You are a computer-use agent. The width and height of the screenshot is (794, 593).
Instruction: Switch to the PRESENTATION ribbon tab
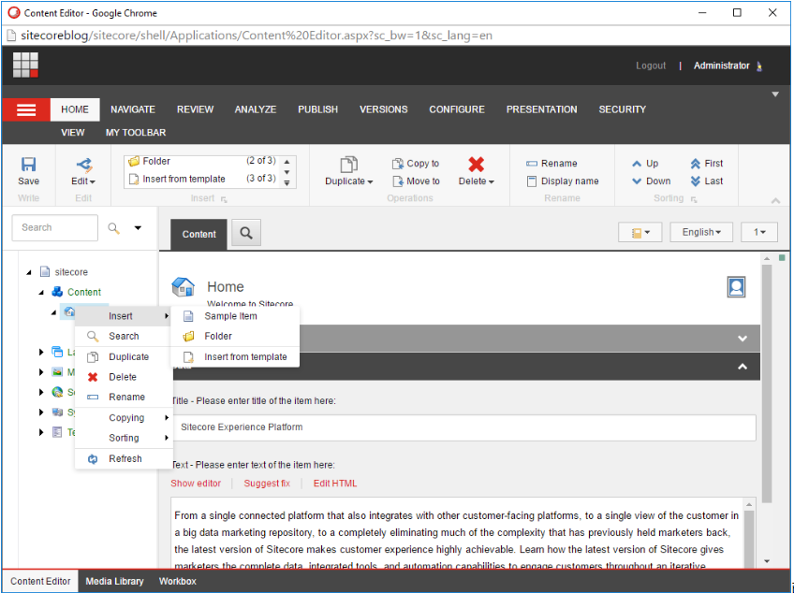point(541,109)
